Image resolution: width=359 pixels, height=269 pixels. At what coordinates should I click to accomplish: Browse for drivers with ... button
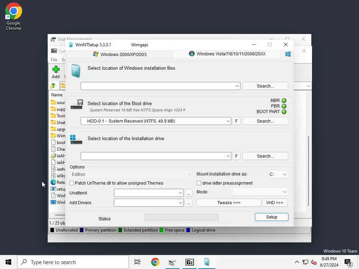coord(188,203)
